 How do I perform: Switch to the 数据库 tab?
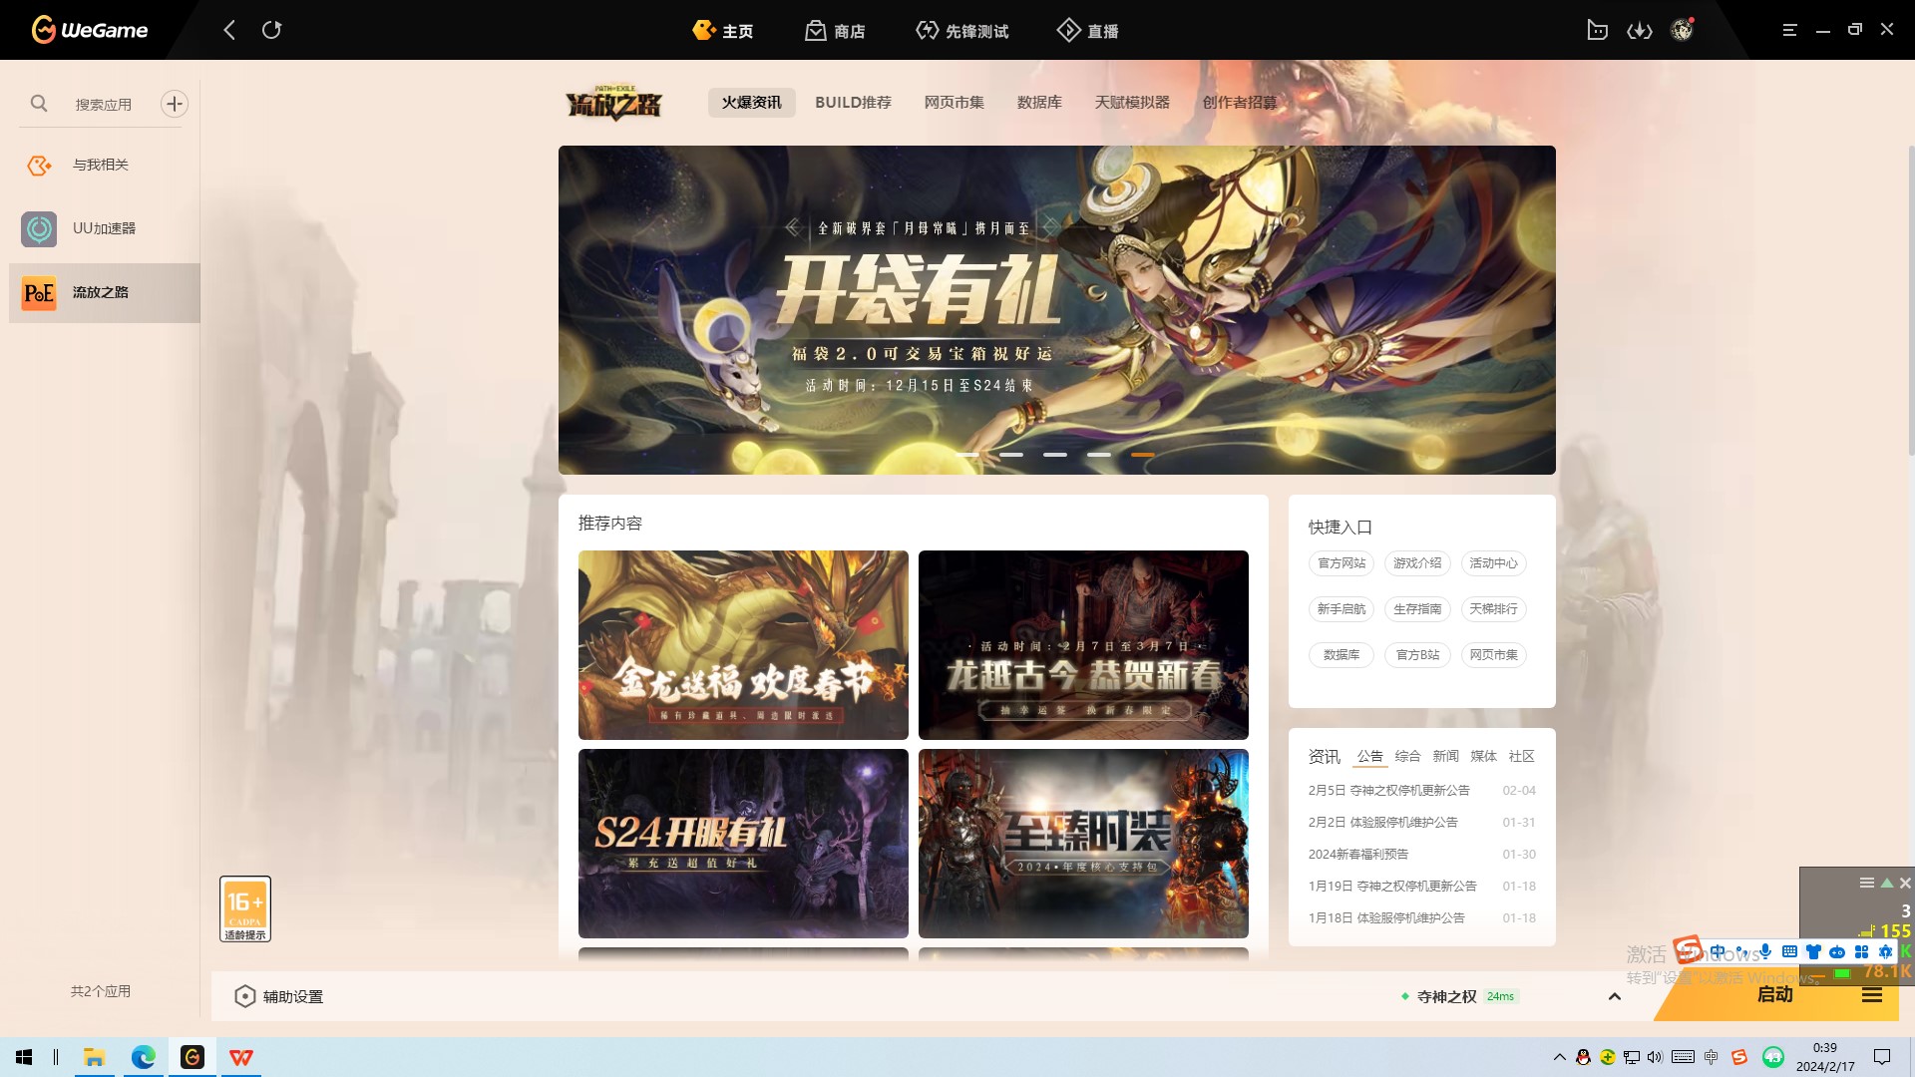pyautogui.click(x=1039, y=102)
